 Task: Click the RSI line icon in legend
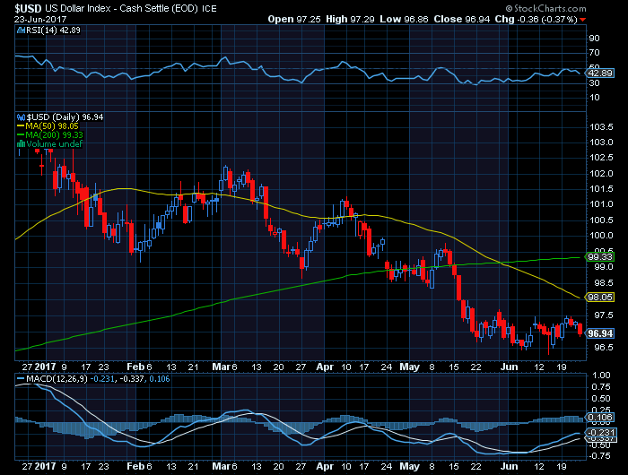(x=22, y=30)
